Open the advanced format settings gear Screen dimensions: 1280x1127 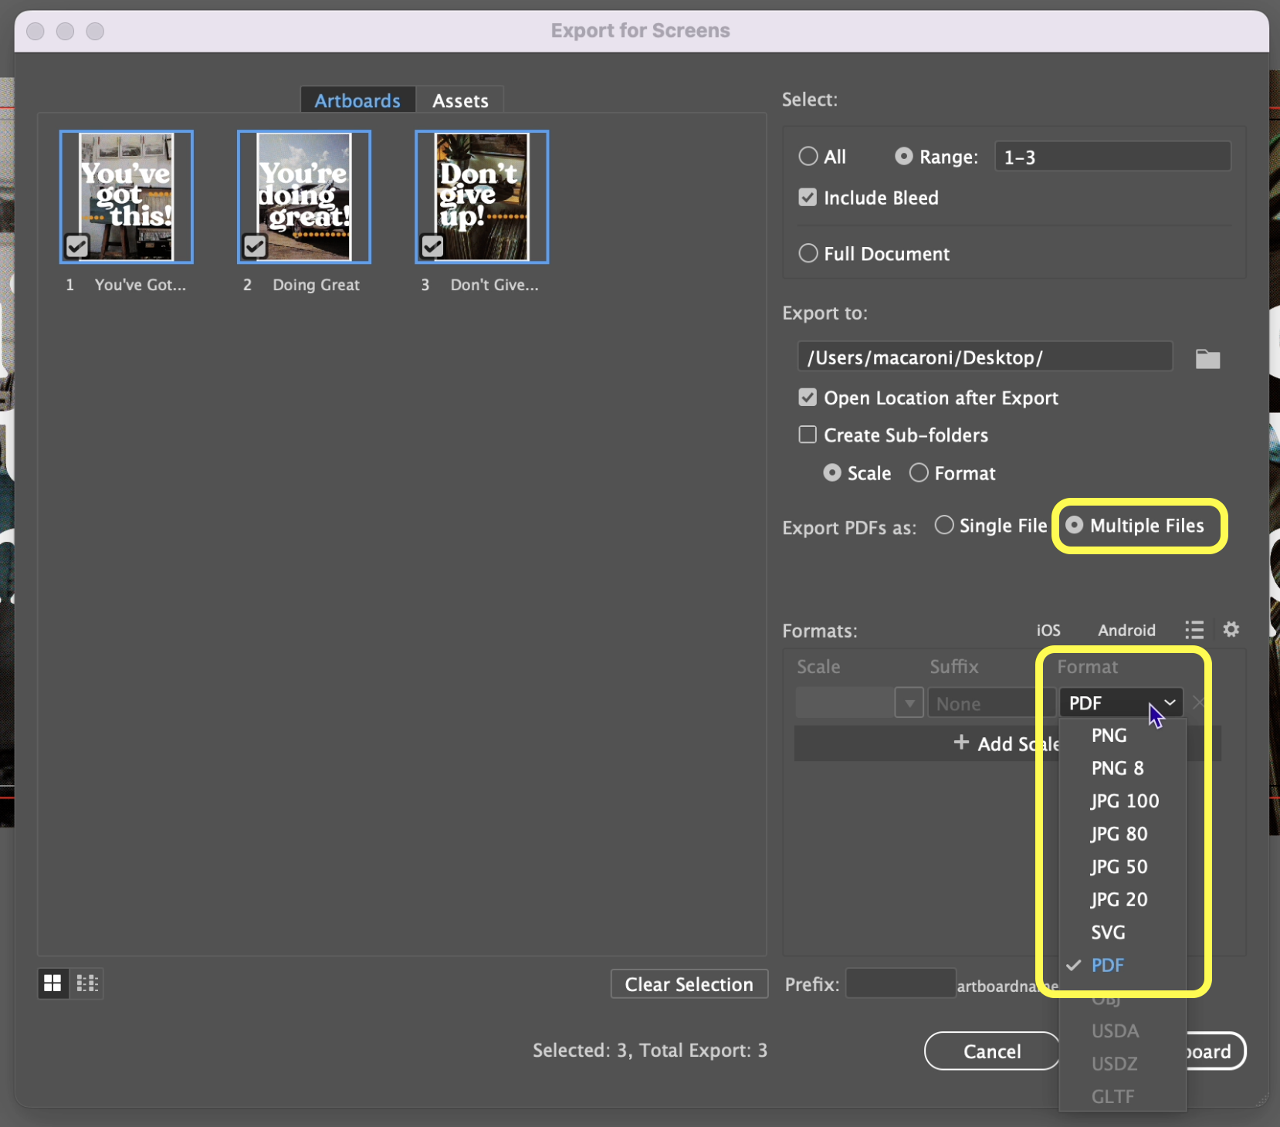1231,630
